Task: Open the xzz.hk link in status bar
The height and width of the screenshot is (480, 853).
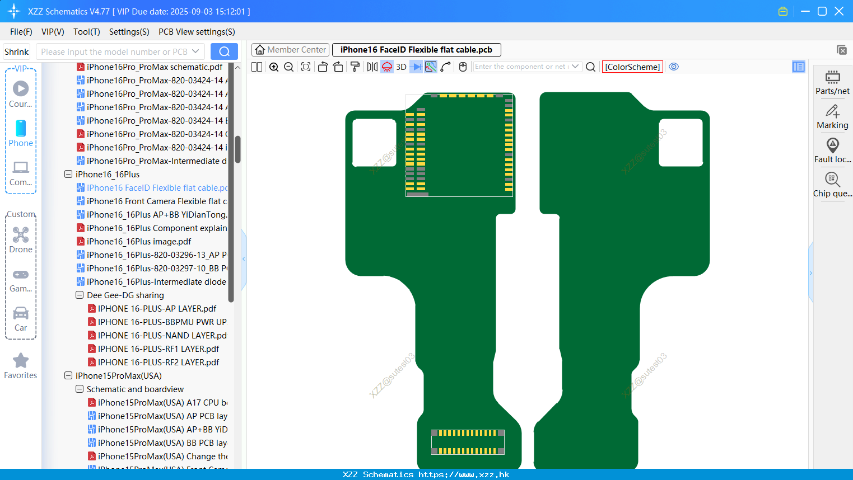Action: click(x=464, y=474)
